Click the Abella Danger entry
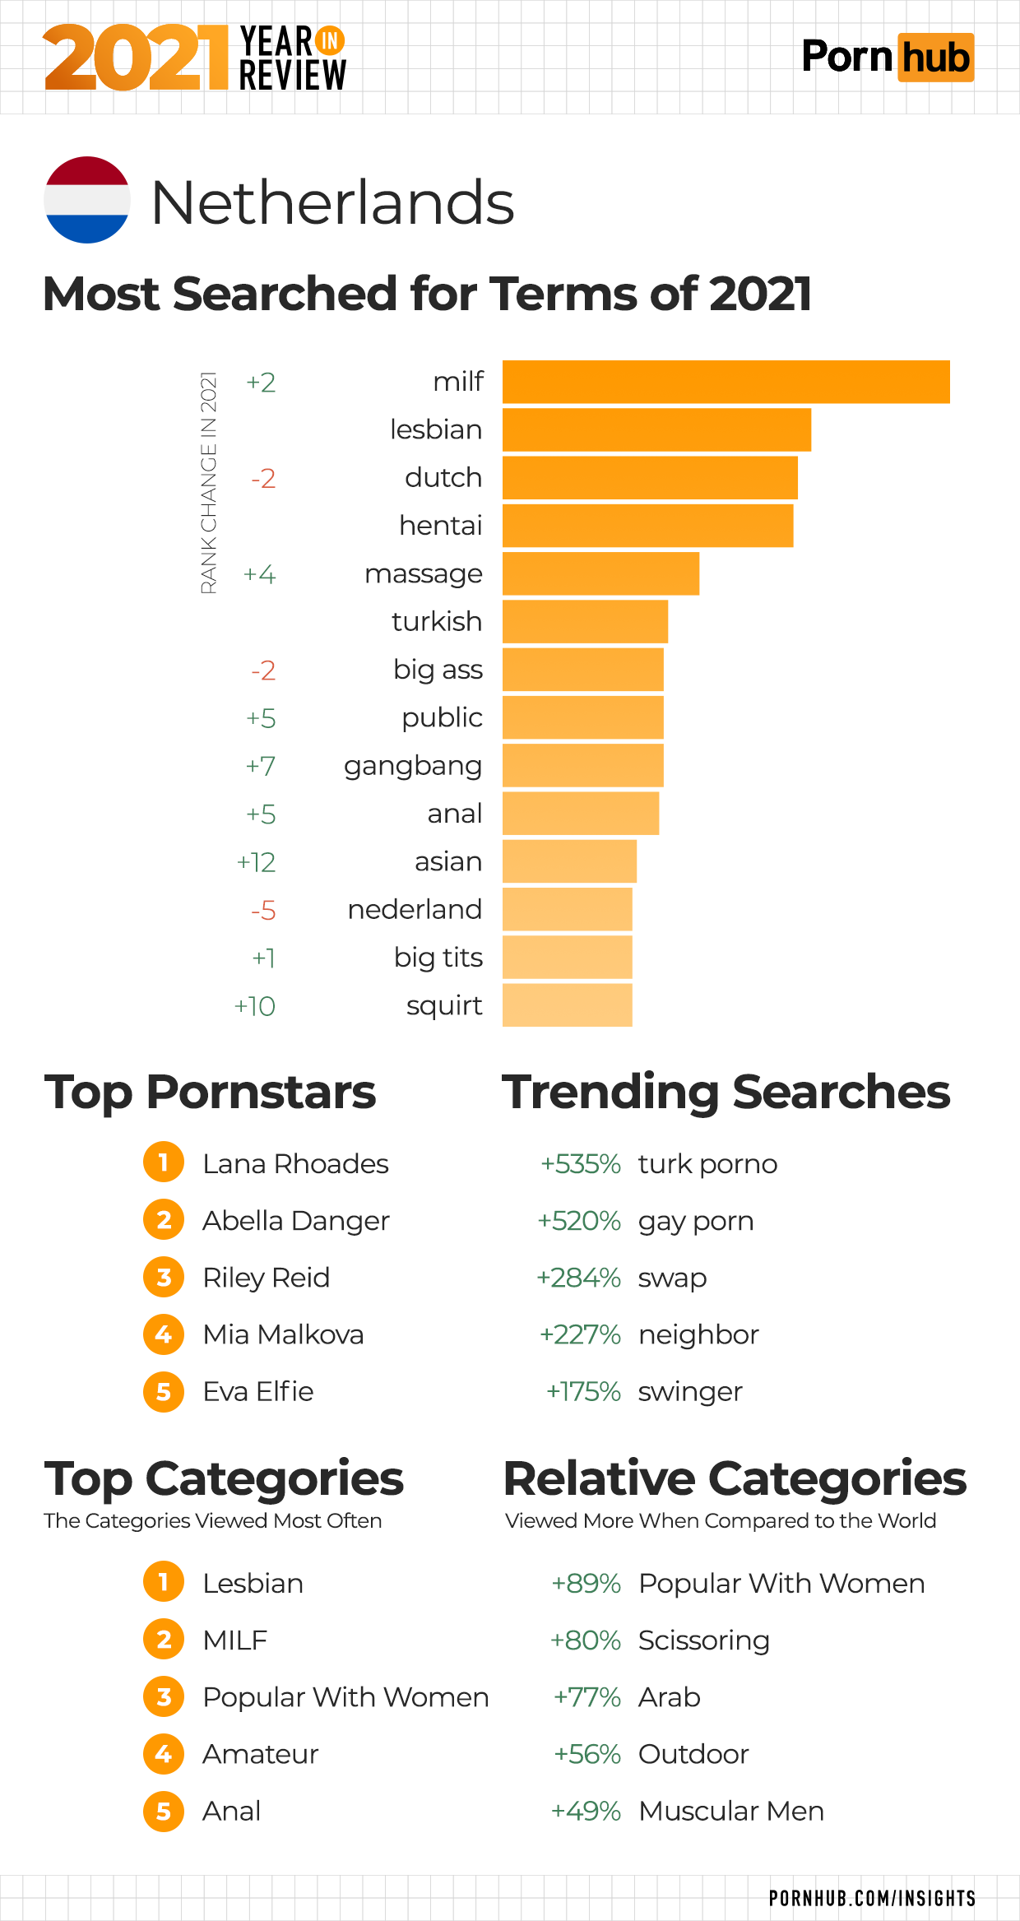The image size is (1020, 1921). click(295, 1221)
